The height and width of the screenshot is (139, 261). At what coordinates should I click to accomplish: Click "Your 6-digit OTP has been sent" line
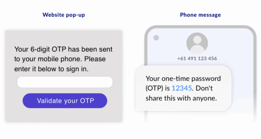63,49
